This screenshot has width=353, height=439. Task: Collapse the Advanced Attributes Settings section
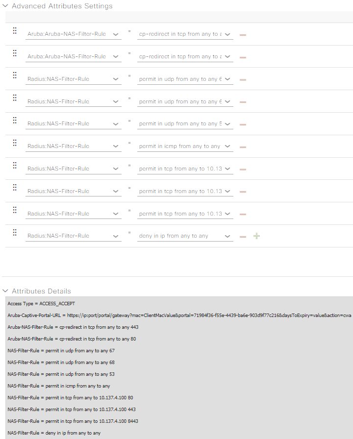(x=5, y=5)
